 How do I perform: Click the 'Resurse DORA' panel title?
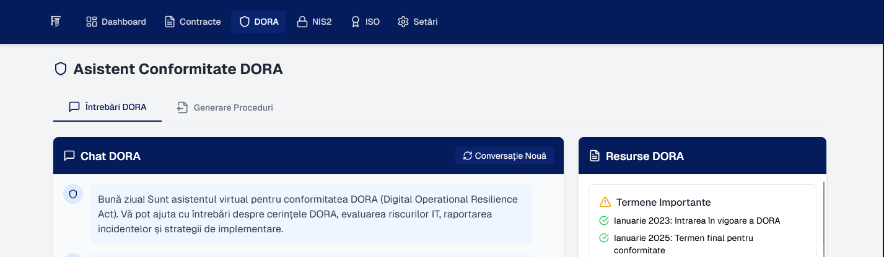click(x=645, y=156)
